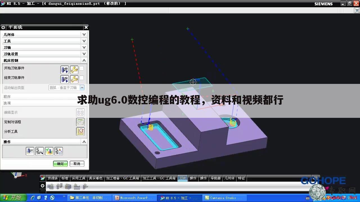Click the verify toolpath icon in 操作 section
The height and width of the screenshot is (202, 360).
coord(49,151)
